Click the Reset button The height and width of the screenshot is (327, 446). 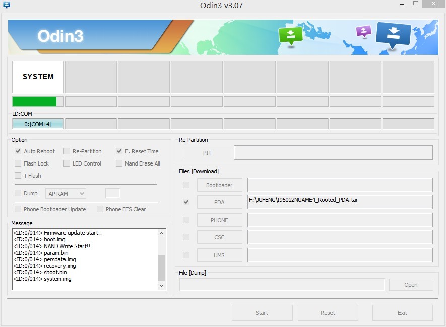[x=328, y=312]
